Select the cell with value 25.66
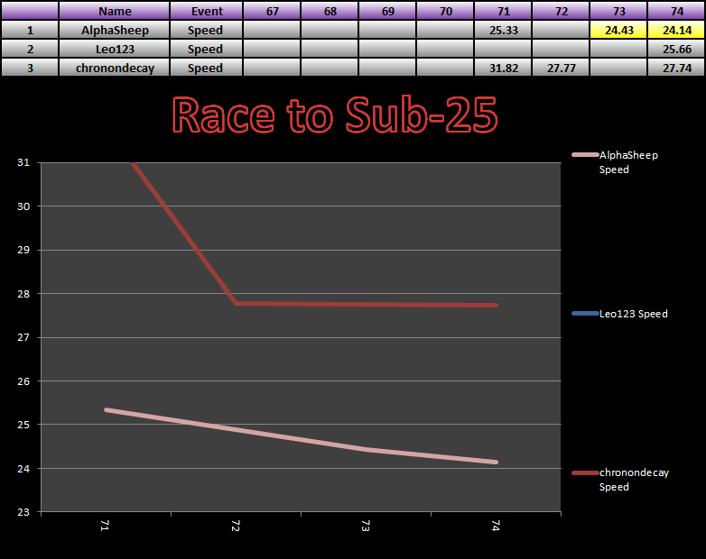706x559 pixels. click(x=676, y=49)
